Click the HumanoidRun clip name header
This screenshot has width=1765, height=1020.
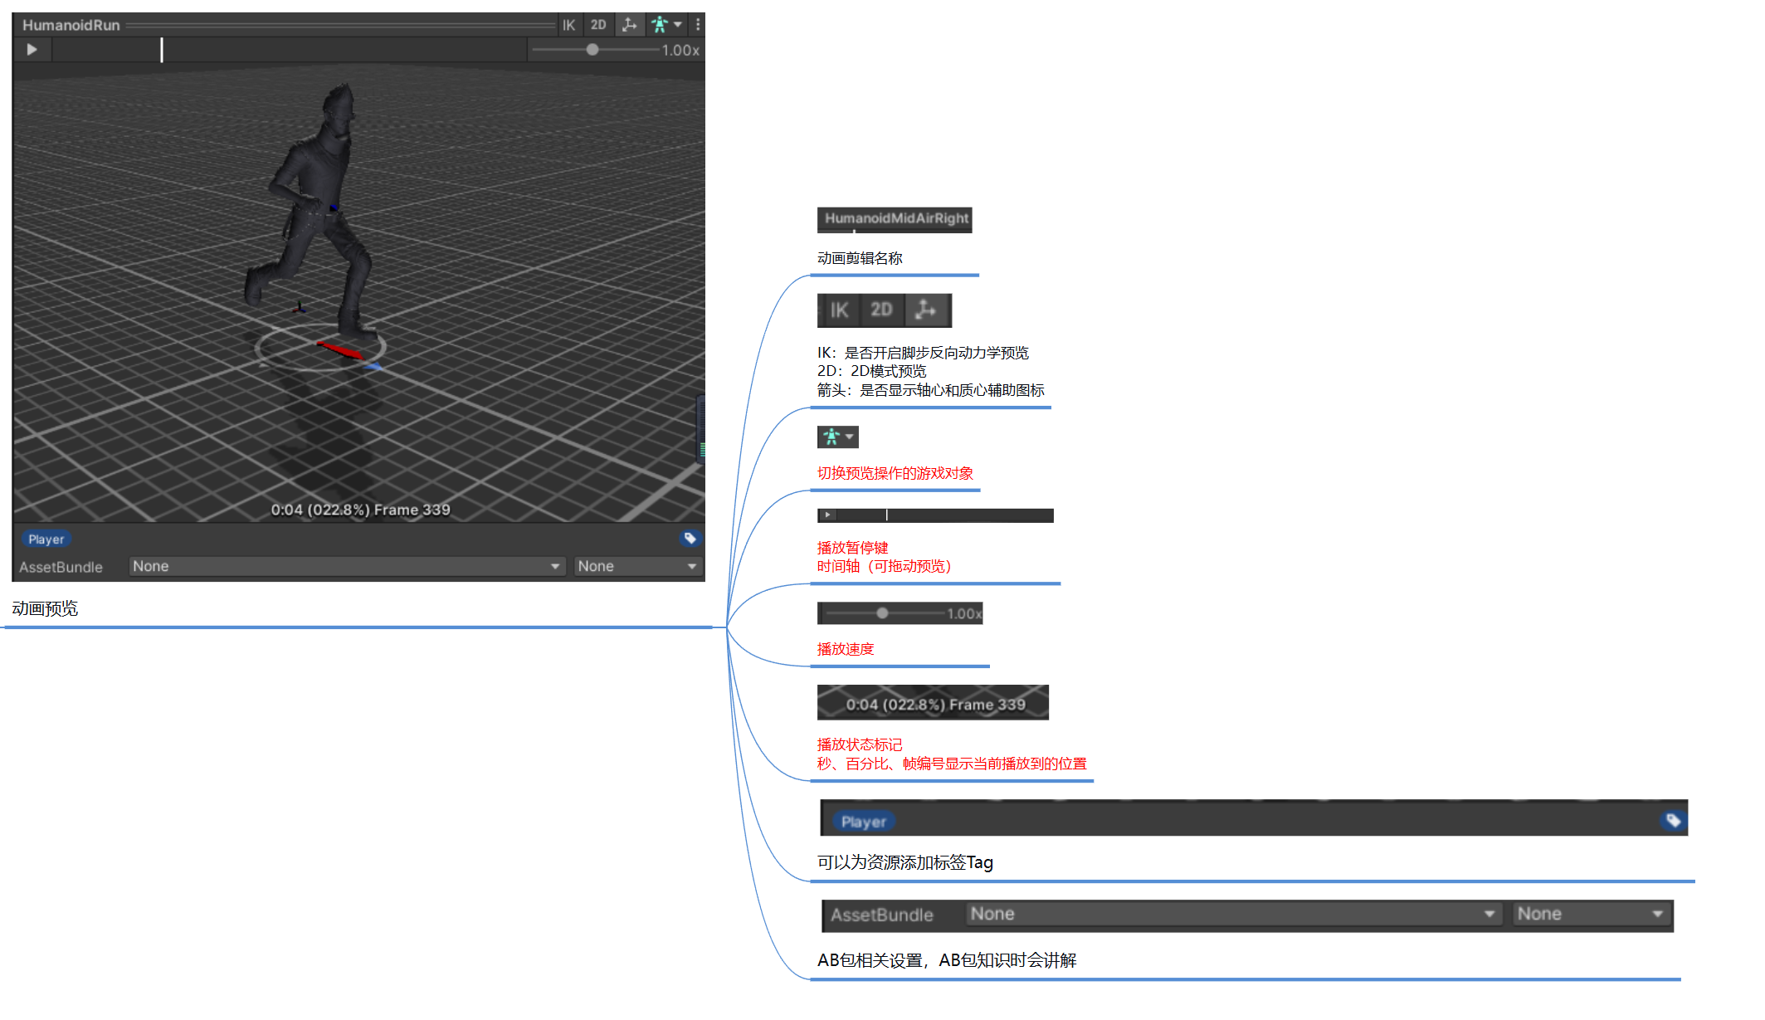[x=71, y=25]
